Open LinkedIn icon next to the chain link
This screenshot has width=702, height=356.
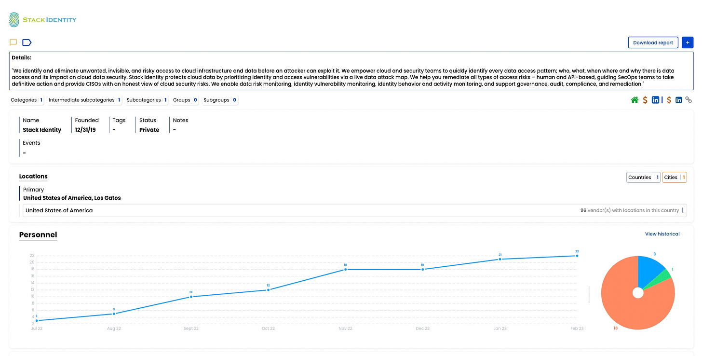pyautogui.click(x=678, y=100)
